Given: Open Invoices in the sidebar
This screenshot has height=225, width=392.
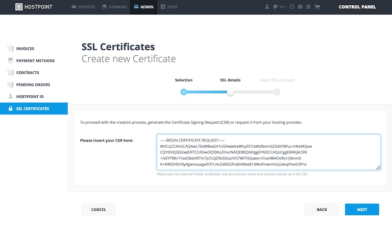Looking at the screenshot, I should (34, 48).
